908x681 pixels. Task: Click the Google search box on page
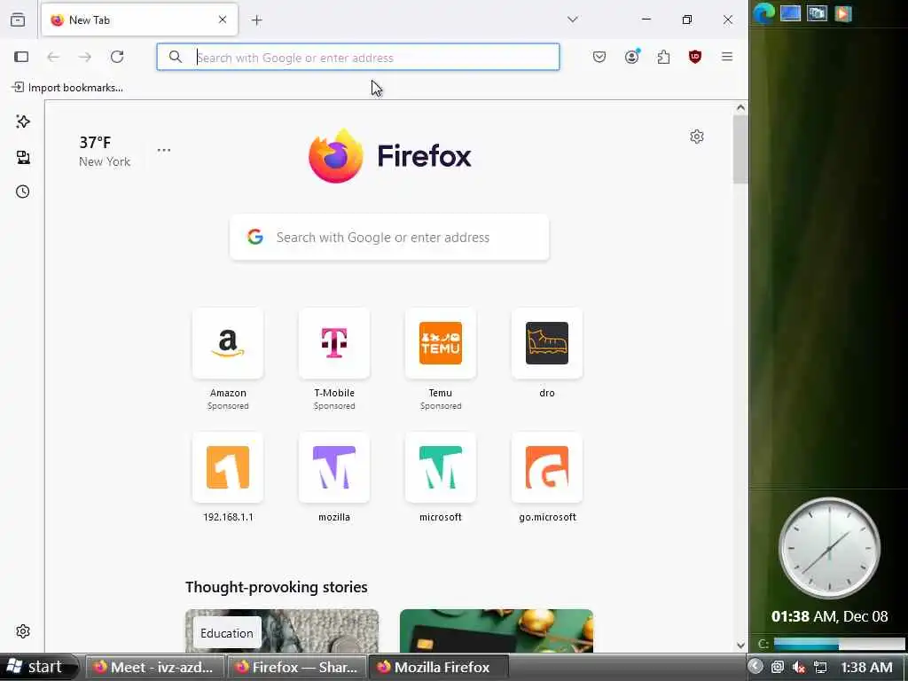click(x=390, y=238)
